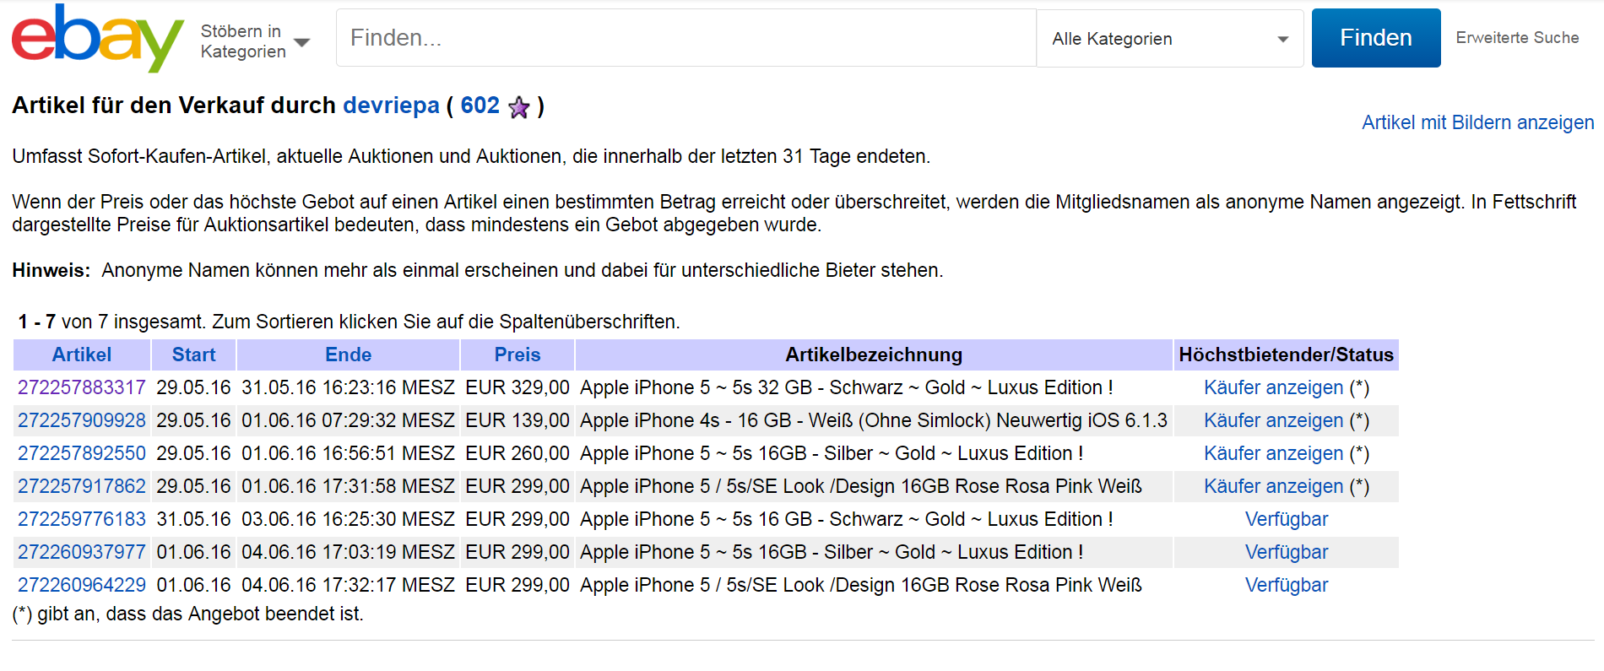The width and height of the screenshot is (1604, 671).
Task: Click end time 04.06.16 17:32:17 MESZ
Action: [x=348, y=585]
